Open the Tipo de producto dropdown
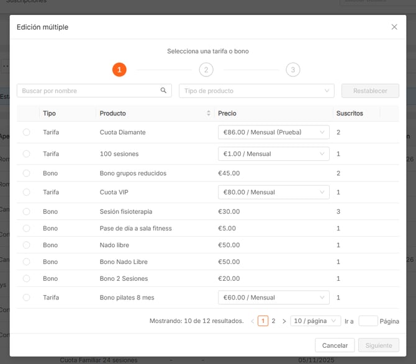The width and height of the screenshot is (416, 364). click(x=256, y=91)
